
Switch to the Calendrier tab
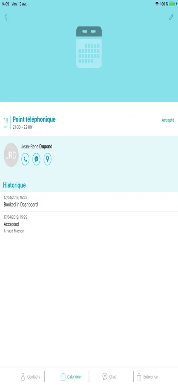[71, 377]
